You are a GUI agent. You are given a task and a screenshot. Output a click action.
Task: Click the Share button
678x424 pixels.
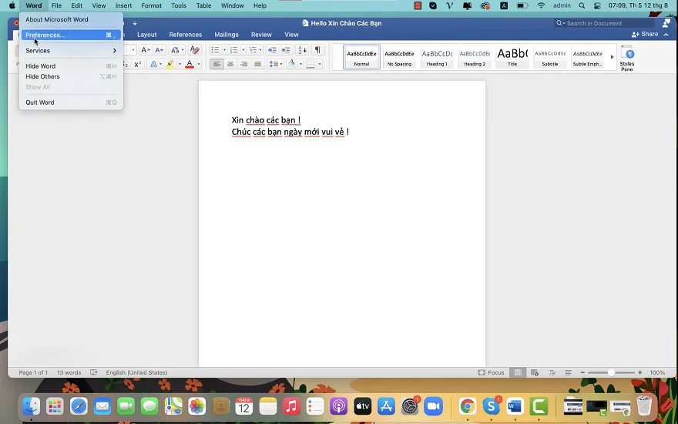[646, 35]
